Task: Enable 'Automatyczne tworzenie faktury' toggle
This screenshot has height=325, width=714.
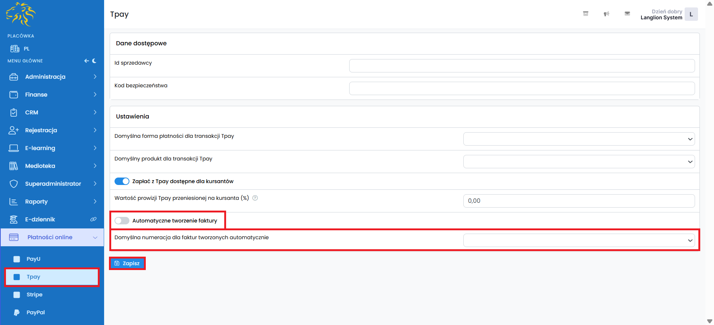Action: pos(122,221)
